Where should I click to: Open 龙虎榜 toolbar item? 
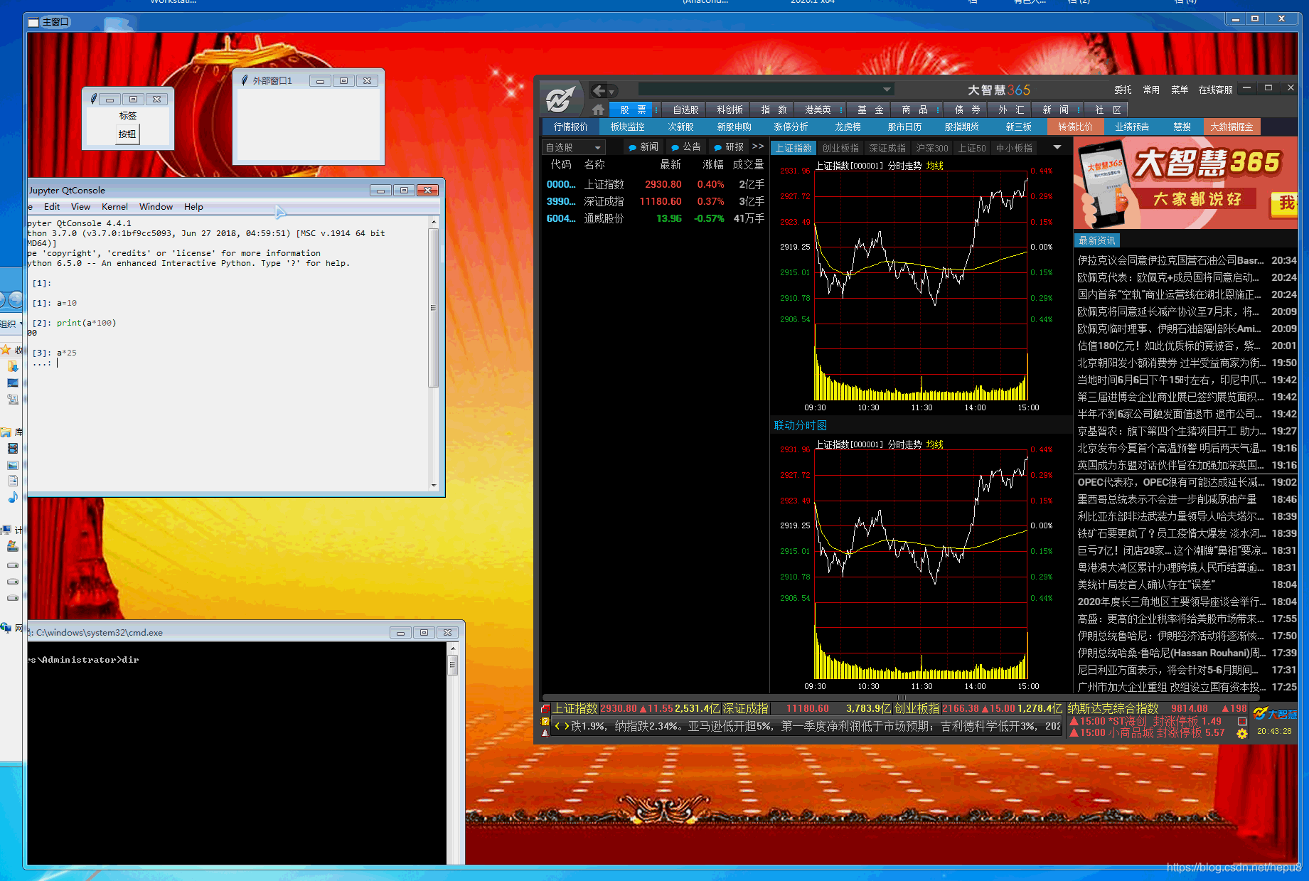point(848,127)
